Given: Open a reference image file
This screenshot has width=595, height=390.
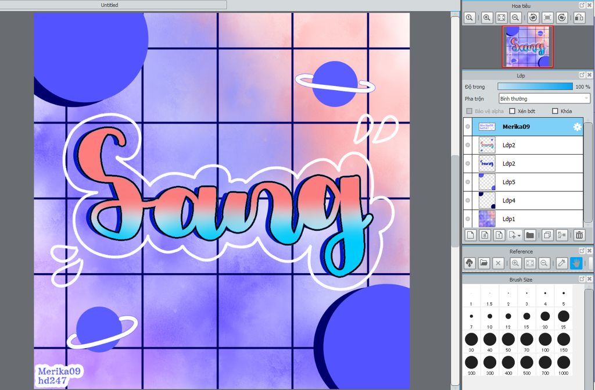Looking at the screenshot, I should coord(484,263).
